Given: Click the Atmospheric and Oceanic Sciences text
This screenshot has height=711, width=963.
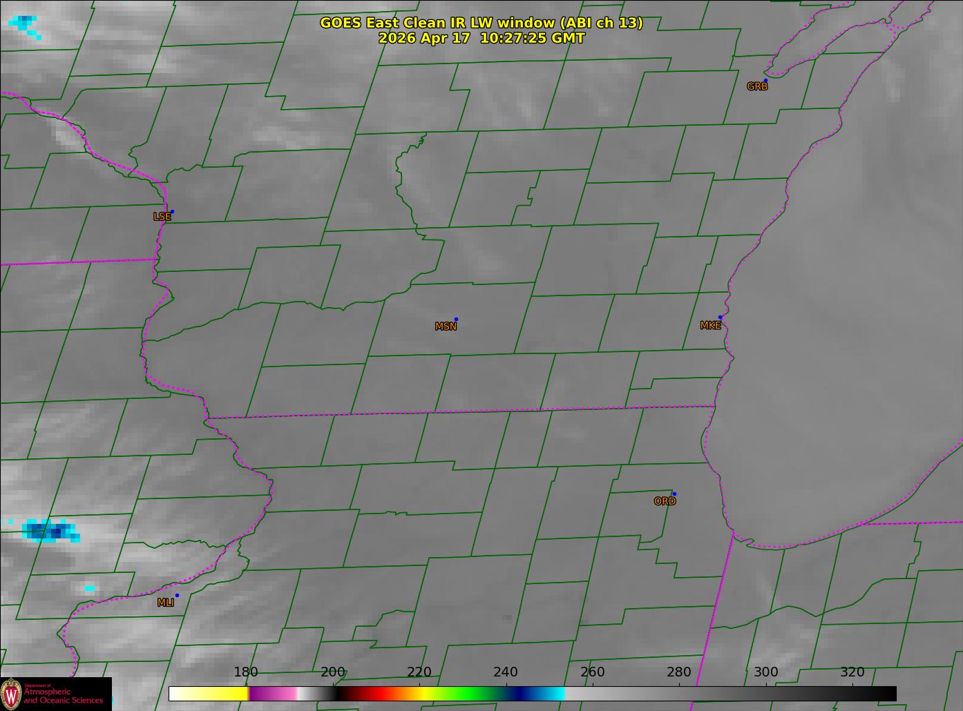Looking at the screenshot, I should pyautogui.click(x=64, y=696).
